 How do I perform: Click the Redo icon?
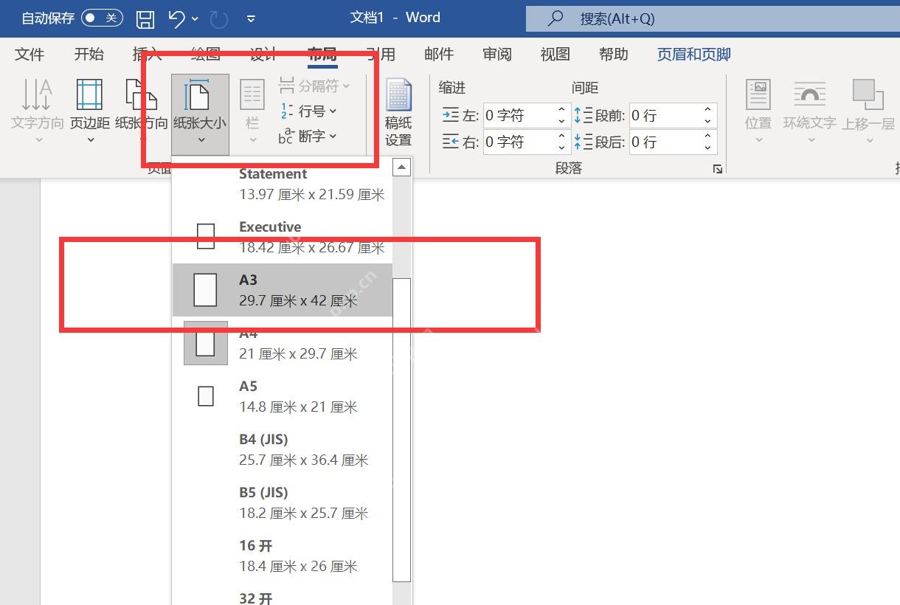(x=219, y=18)
